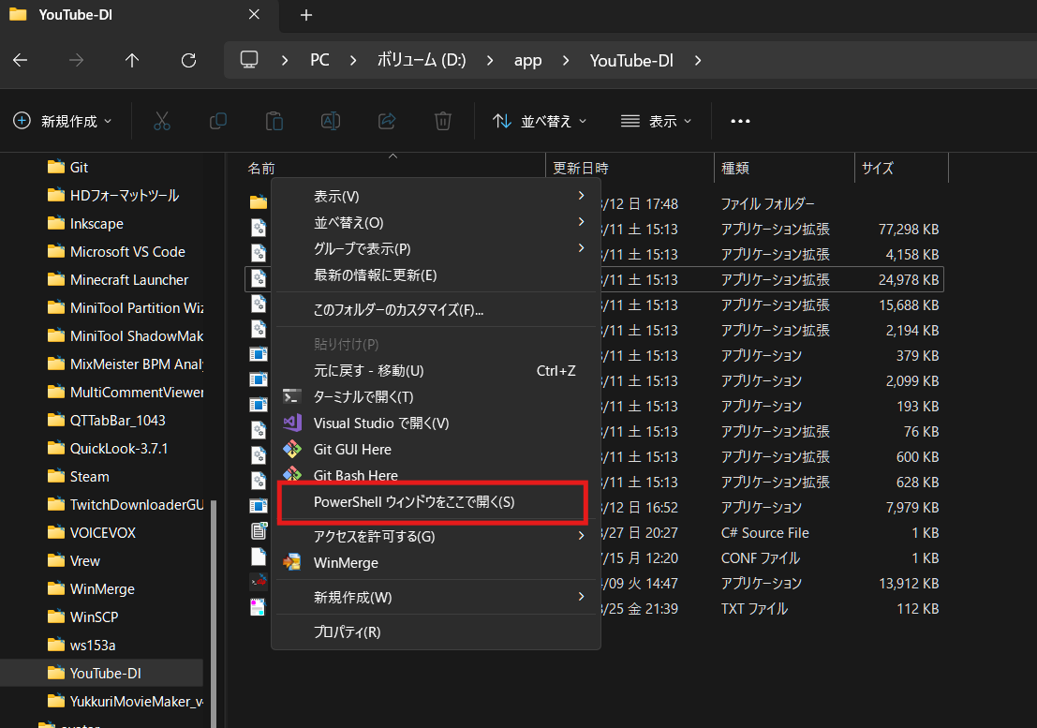The width and height of the screenshot is (1037, 728).
Task: Open a new tab with plus button
Action: [306, 15]
